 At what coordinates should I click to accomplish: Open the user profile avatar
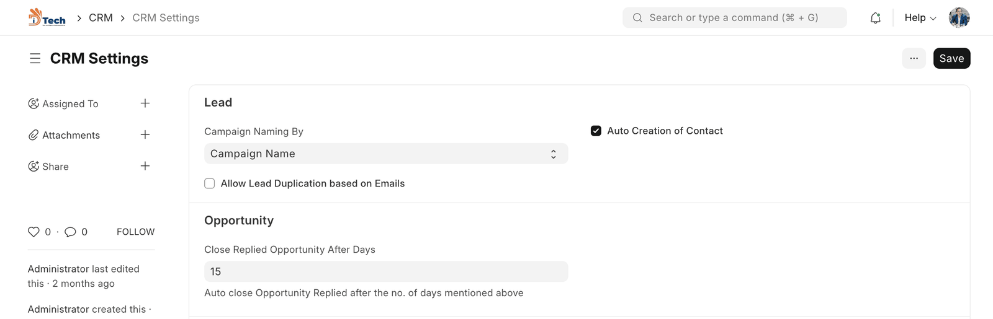pyautogui.click(x=959, y=18)
